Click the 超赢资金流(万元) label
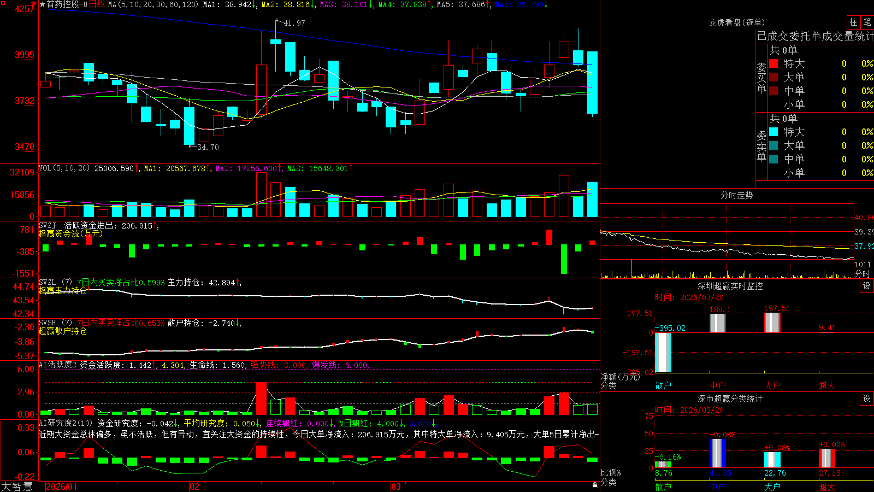The height and width of the screenshot is (492, 874). tap(70, 233)
